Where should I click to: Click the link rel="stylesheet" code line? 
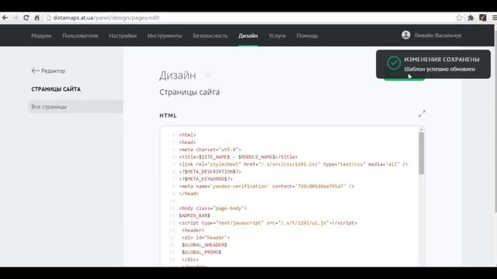pyautogui.click(x=294, y=164)
